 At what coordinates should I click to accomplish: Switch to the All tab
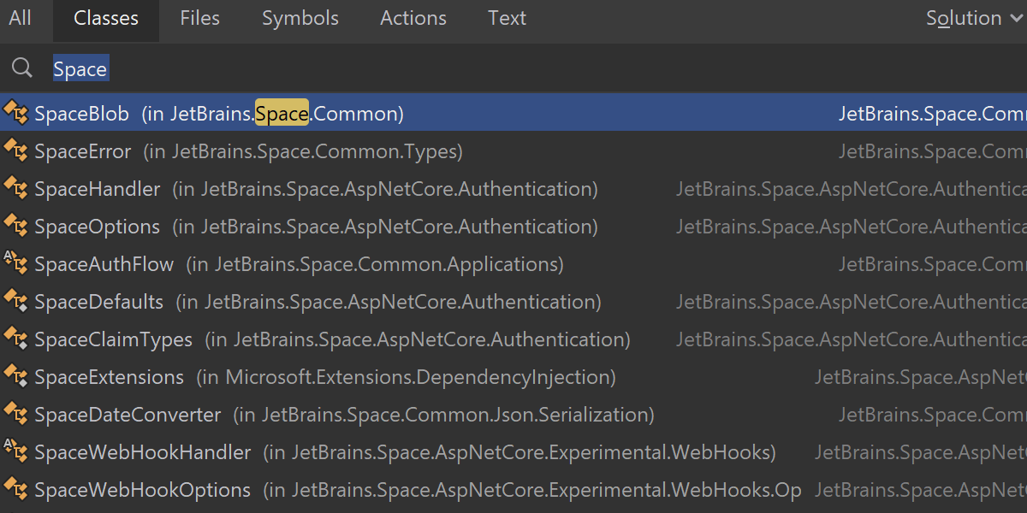tap(20, 19)
